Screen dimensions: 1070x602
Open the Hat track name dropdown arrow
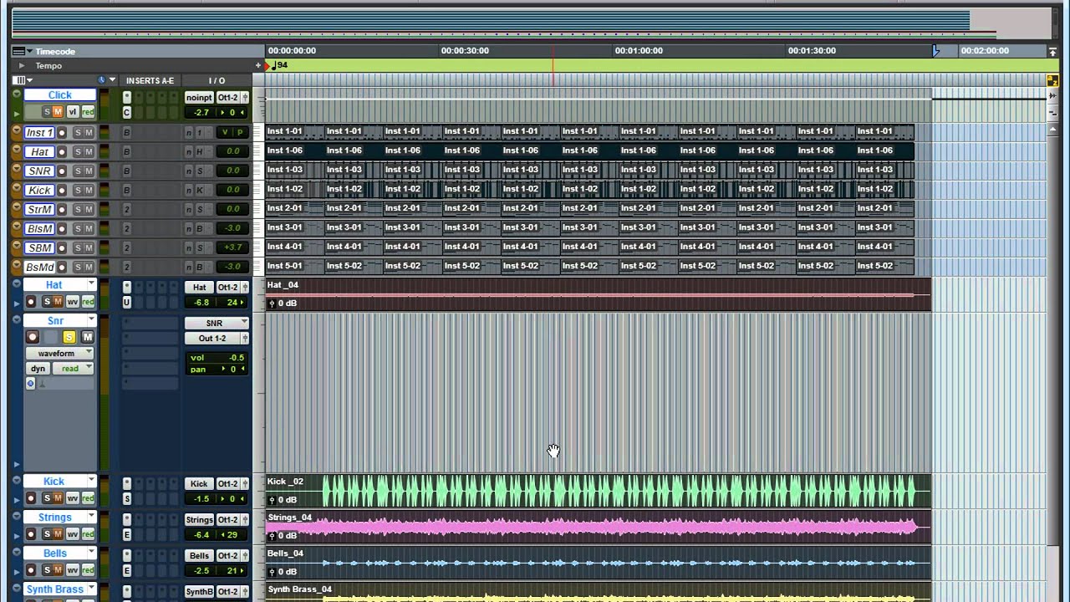pos(91,285)
